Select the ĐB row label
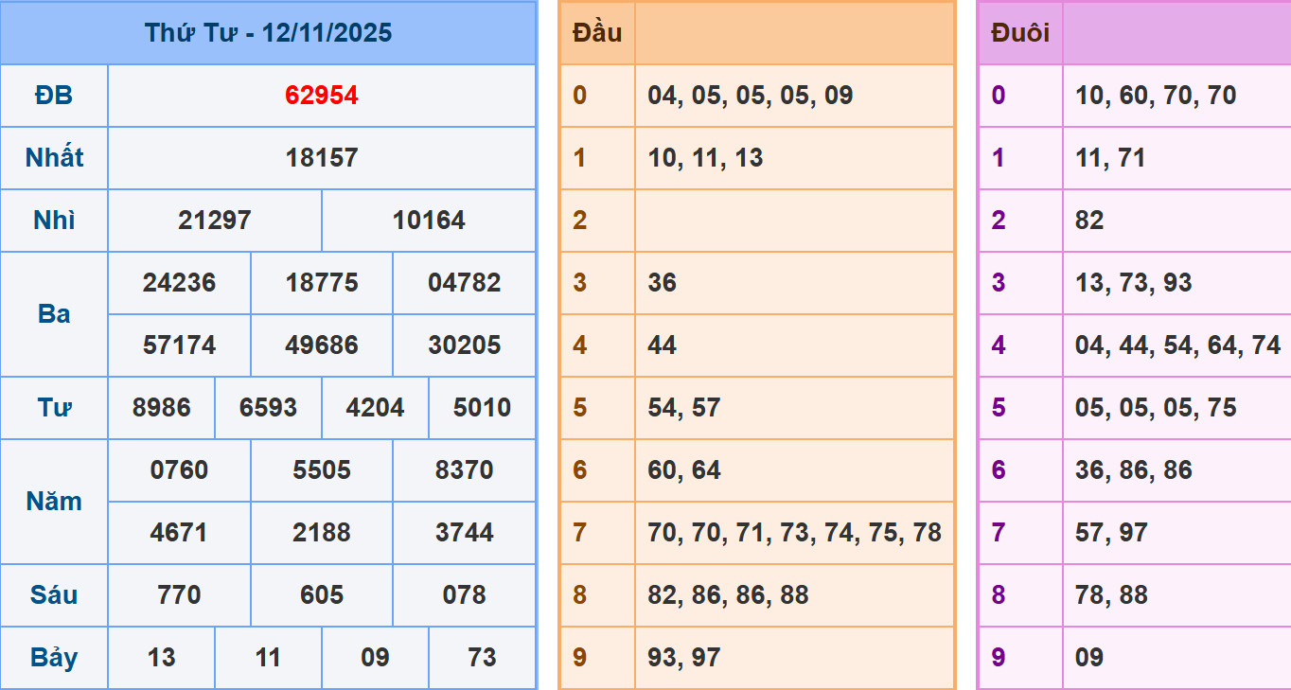The height and width of the screenshot is (690, 1291). (x=54, y=96)
